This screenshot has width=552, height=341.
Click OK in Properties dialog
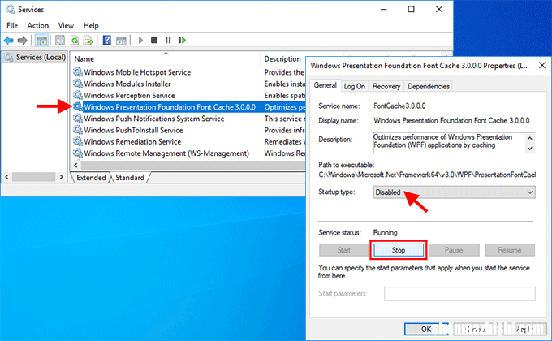click(x=426, y=329)
